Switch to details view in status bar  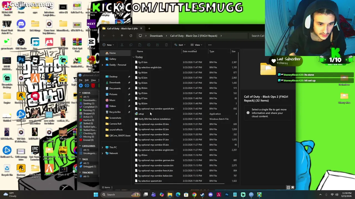click(288, 187)
